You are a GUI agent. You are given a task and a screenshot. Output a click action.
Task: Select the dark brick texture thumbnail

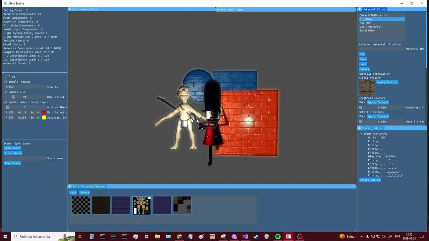click(x=101, y=205)
